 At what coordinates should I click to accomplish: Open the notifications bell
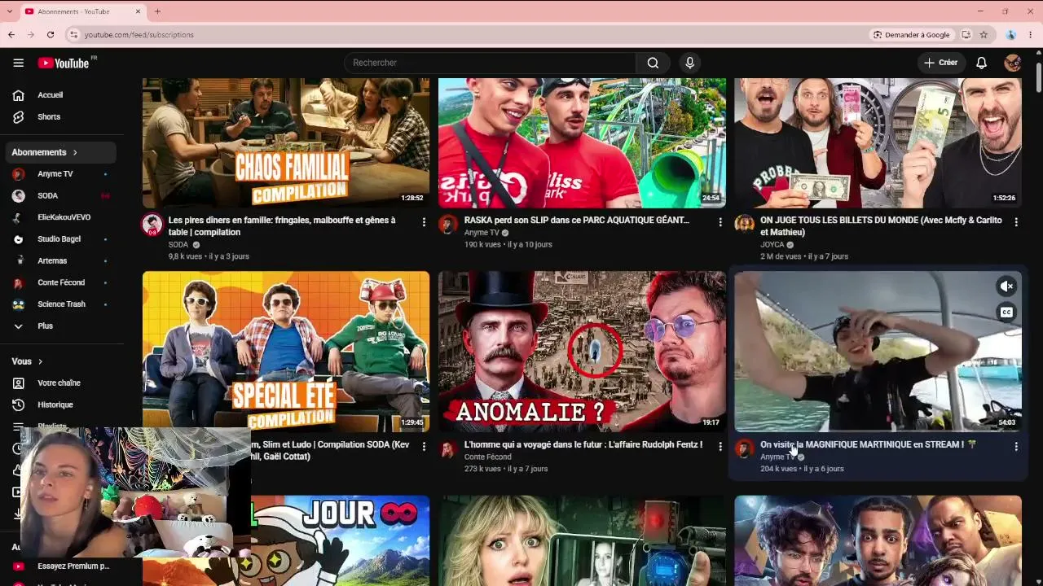click(981, 63)
